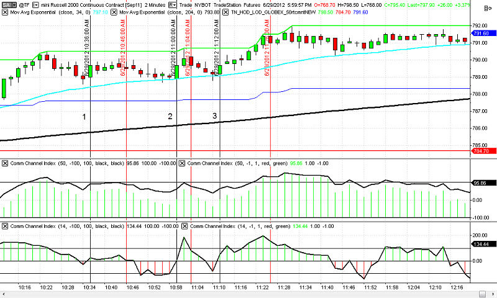Click the 10:16 time axis label

coord(25,287)
